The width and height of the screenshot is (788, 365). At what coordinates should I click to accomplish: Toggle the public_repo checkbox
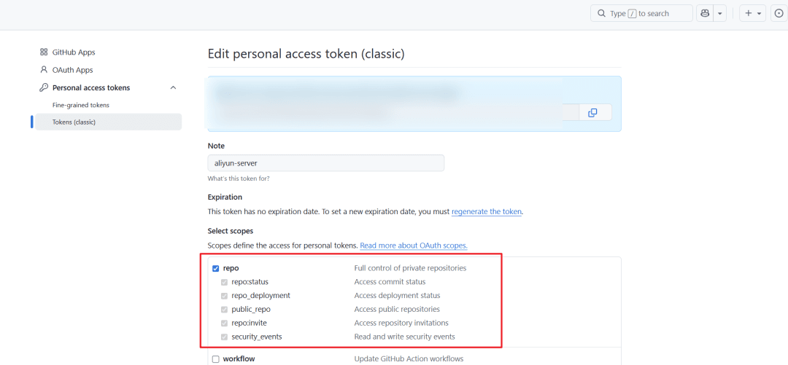pyautogui.click(x=225, y=310)
